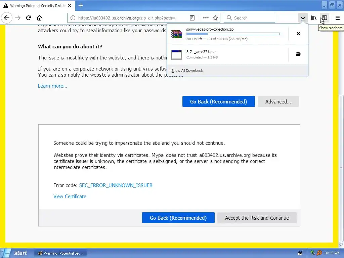This screenshot has width=344, height=258.
Task: Click scrollbar down arrow
Action: (x=341, y=245)
